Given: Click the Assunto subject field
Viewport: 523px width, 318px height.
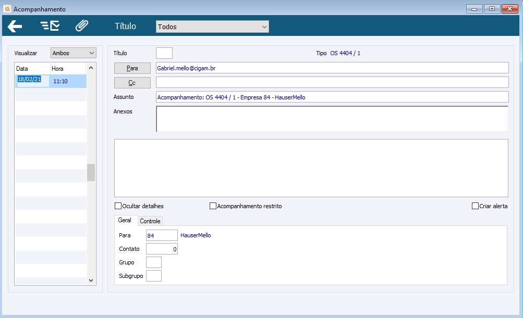Looking at the screenshot, I should (332, 97).
